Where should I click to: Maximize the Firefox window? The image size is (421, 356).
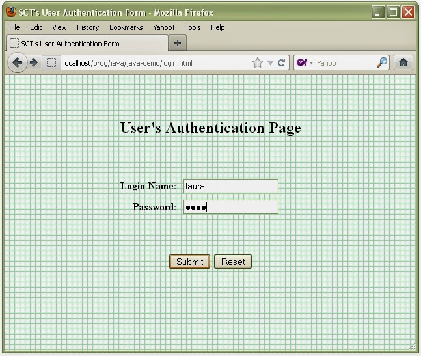pos(393,12)
